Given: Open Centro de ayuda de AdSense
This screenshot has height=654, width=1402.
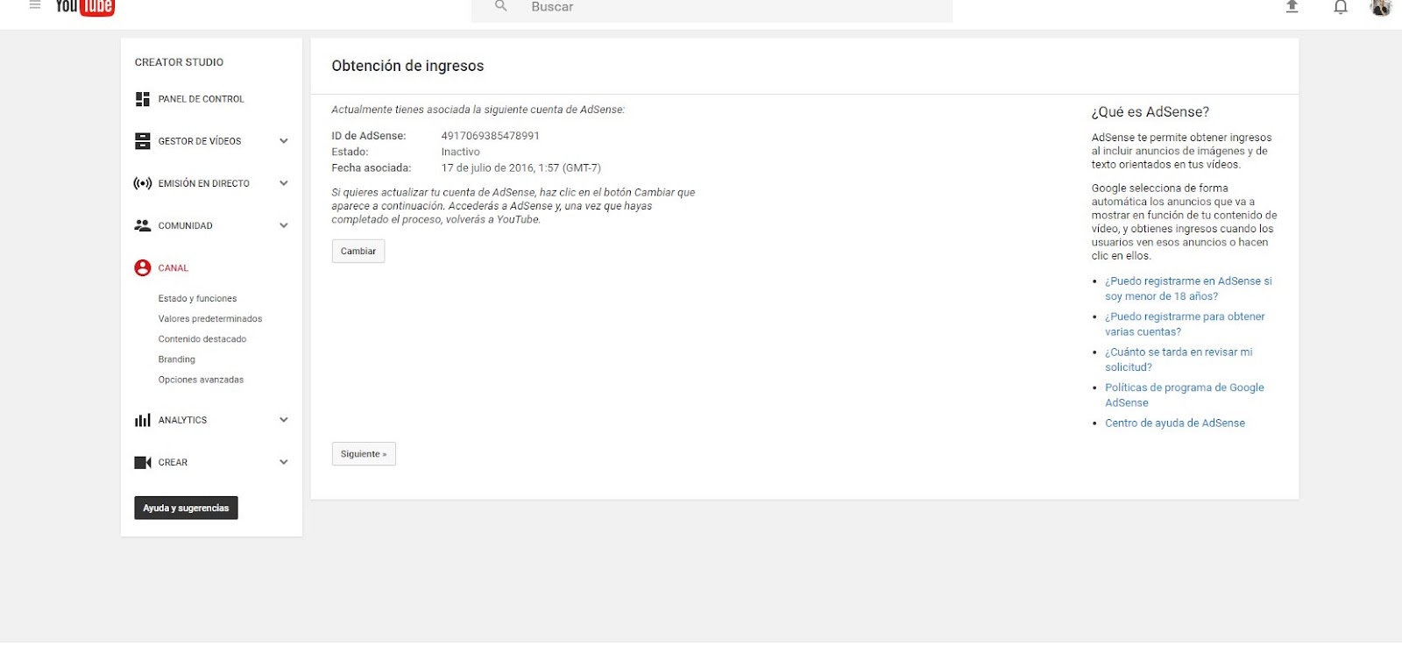Looking at the screenshot, I should 1175,423.
